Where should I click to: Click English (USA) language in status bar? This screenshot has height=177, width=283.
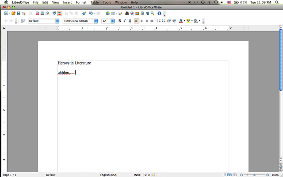[x=109, y=175]
